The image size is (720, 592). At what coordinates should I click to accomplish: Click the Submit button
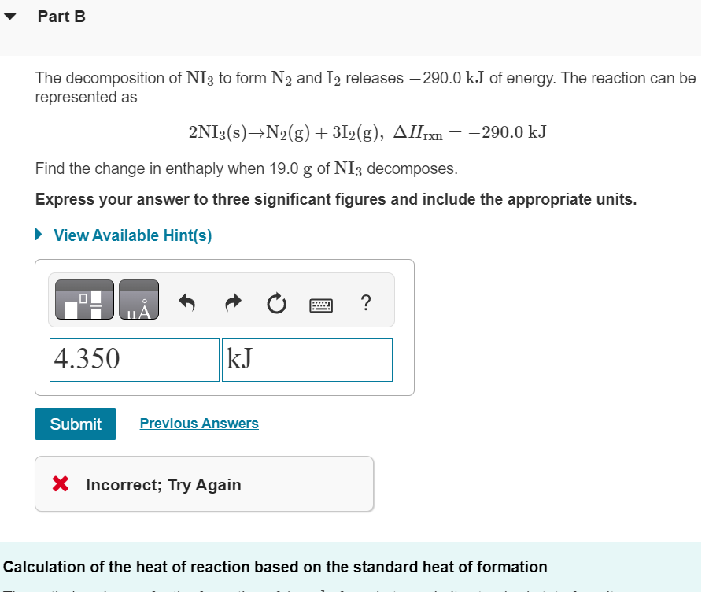click(x=75, y=424)
